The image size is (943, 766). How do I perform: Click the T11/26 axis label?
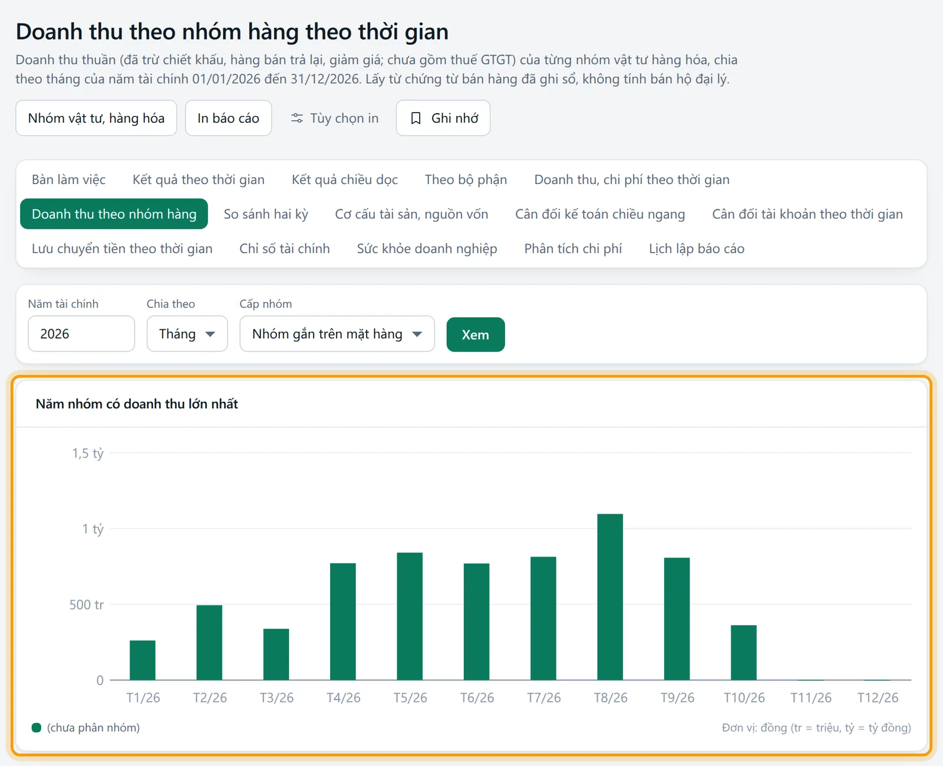pos(811,698)
